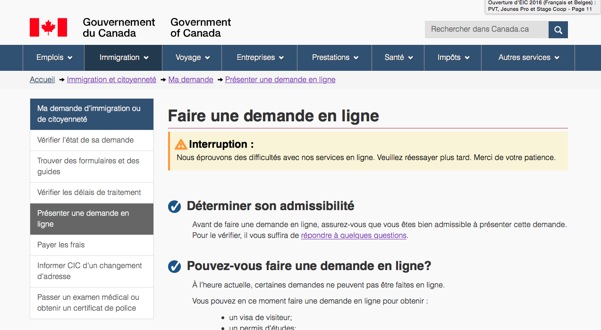
Task: Open the Autres services menu
Action: point(528,58)
